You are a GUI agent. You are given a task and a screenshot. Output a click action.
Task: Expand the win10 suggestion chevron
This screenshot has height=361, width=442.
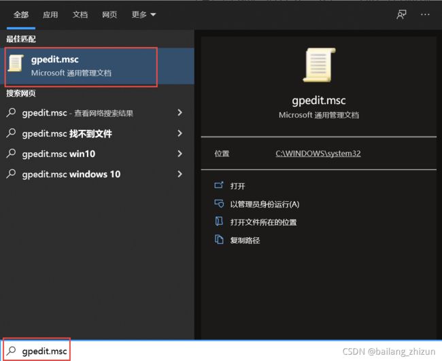(x=180, y=154)
